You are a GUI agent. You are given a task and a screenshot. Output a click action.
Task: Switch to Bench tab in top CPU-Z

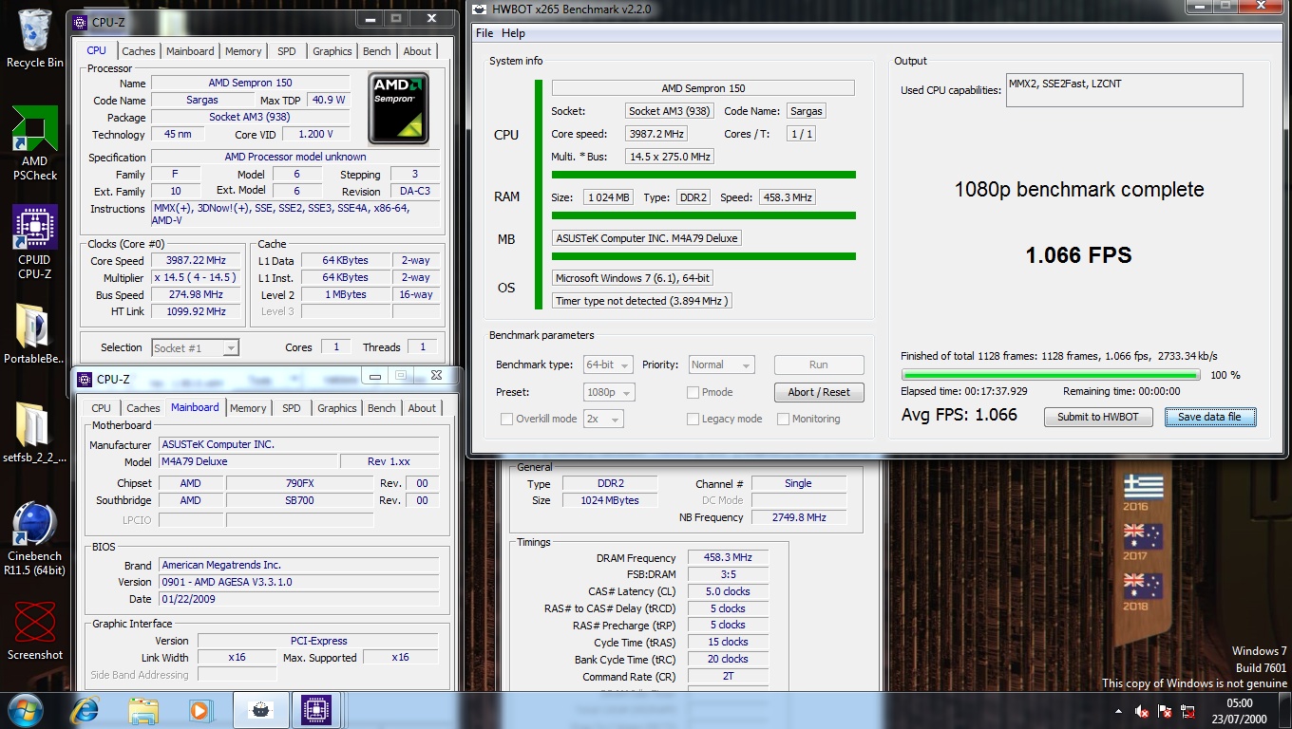377,51
